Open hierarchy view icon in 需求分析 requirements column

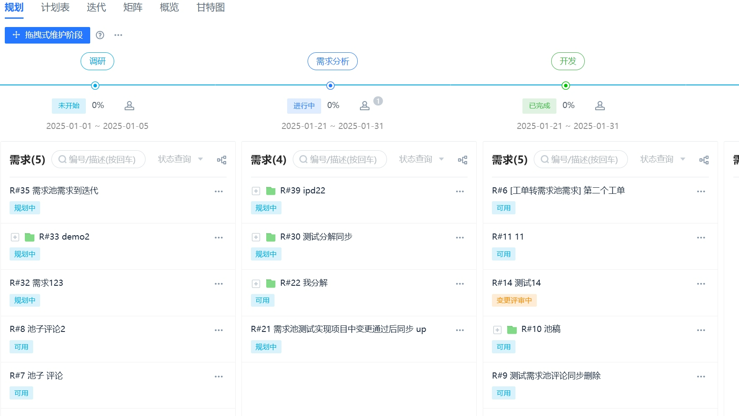click(x=463, y=160)
